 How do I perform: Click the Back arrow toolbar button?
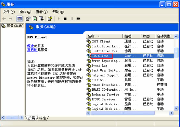coord(4,19)
